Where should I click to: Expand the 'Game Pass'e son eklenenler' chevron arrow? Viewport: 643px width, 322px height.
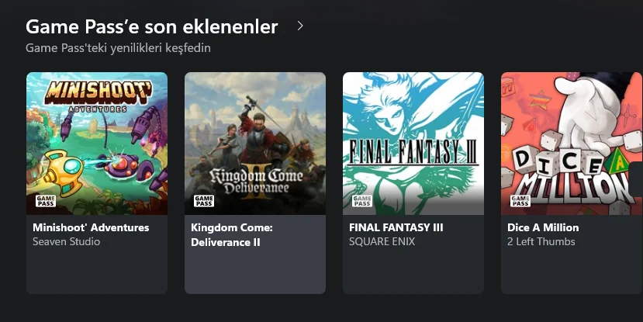(x=300, y=26)
